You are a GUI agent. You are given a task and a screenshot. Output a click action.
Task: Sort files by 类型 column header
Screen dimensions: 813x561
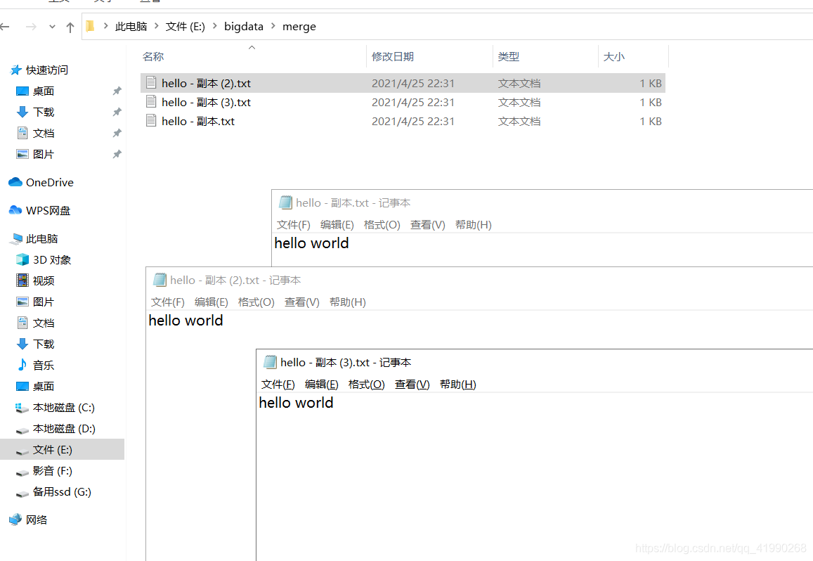[x=508, y=56]
